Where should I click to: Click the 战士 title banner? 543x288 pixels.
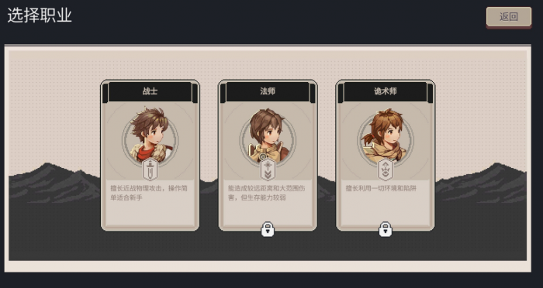point(150,91)
